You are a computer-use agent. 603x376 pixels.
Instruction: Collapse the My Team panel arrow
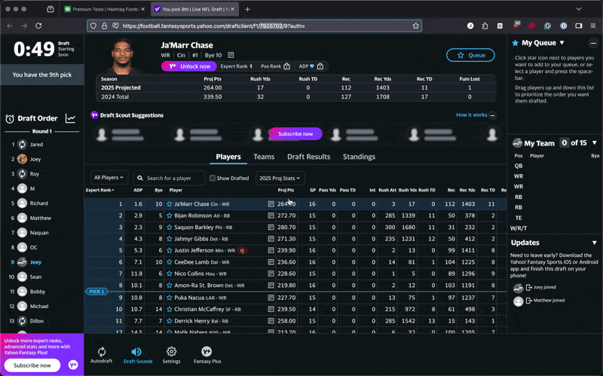tap(595, 142)
